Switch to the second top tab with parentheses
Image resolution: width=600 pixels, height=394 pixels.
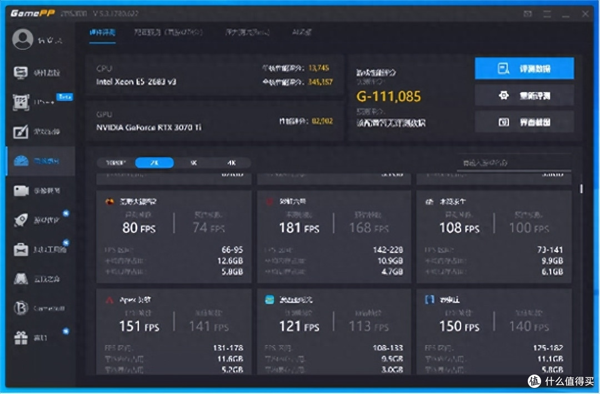point(168,33)
